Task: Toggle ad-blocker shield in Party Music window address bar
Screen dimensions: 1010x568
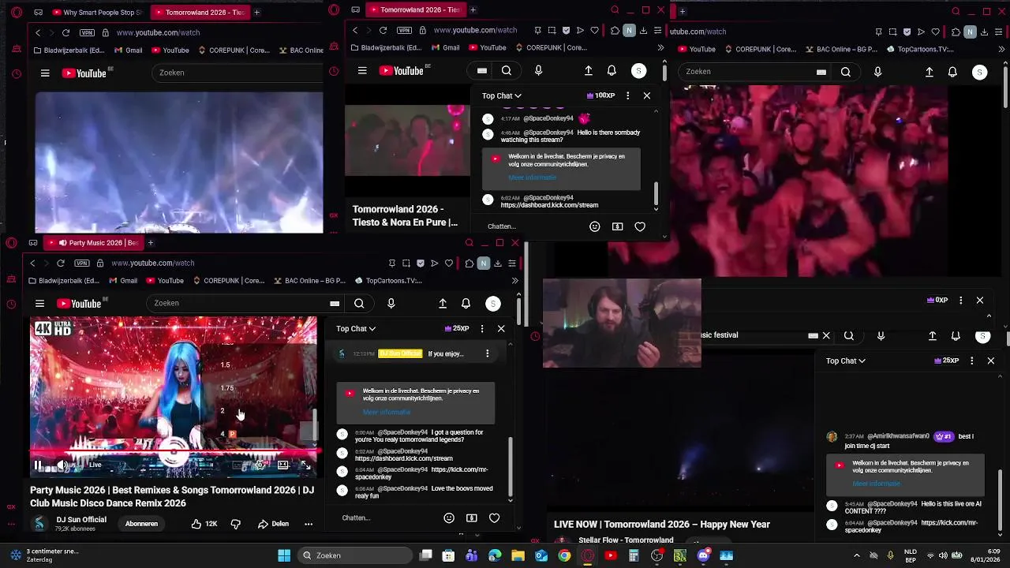Action: click(x=420, y=263)
